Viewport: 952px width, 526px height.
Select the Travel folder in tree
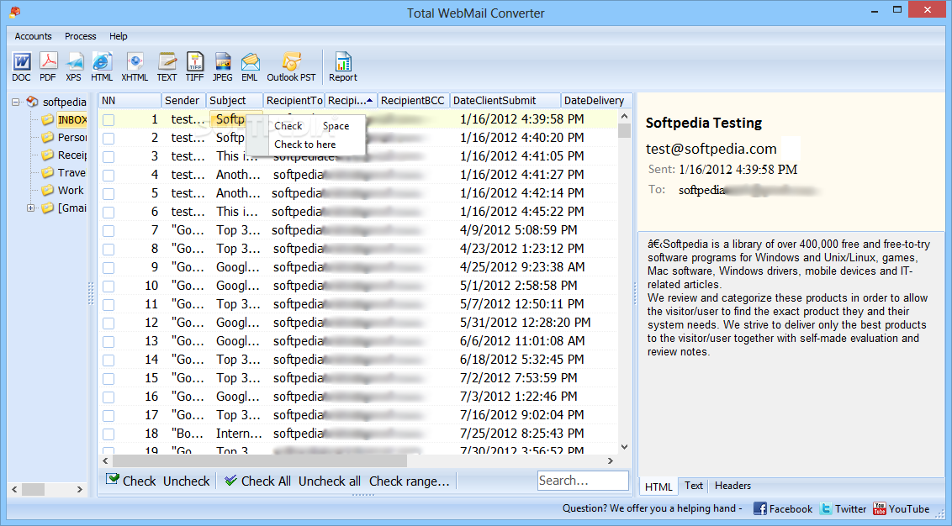click(71, 172)
